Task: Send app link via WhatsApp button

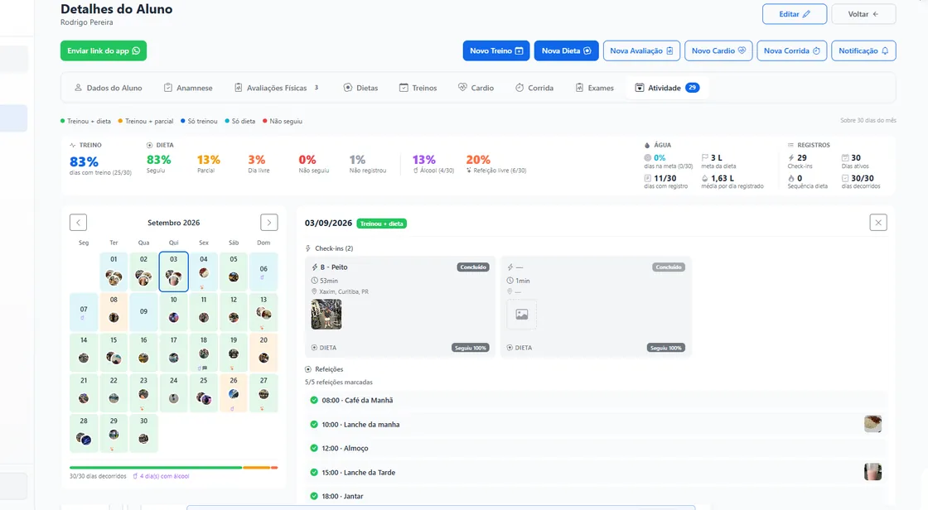Action: click(104, 51)
